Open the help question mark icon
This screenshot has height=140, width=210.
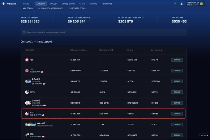coord(175,4)
